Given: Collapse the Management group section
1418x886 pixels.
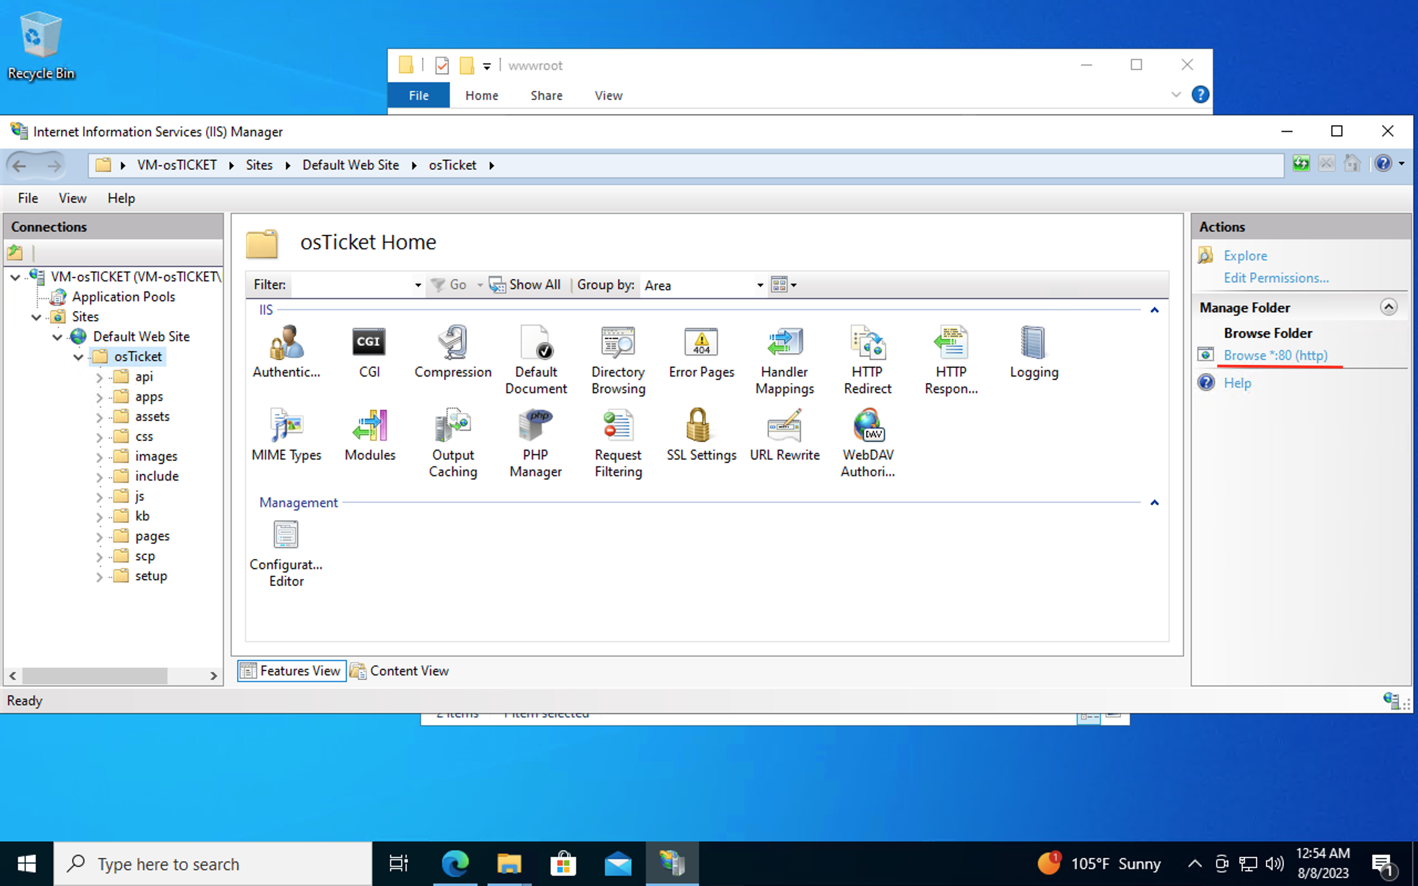Looking at the screenshot, I should point(1154,503).
